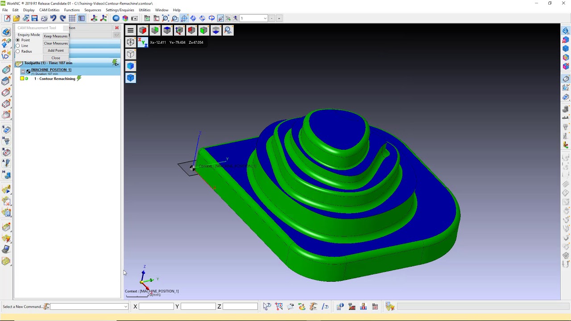This screenshot has height=321, width=571.
Task: Open the Functions menu
Action: pyautogui.click(x=72, y=10)
